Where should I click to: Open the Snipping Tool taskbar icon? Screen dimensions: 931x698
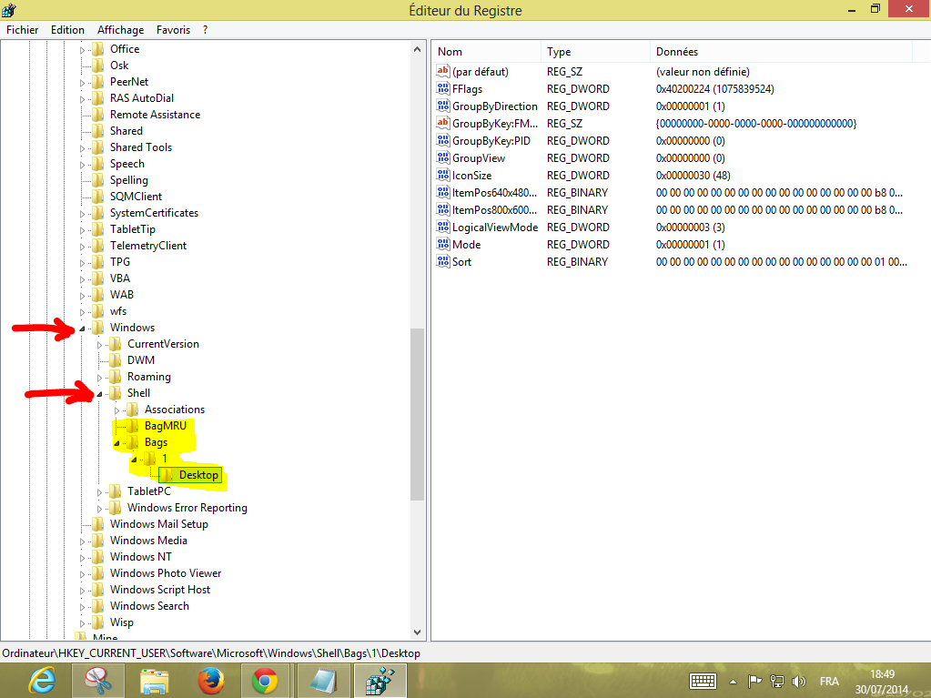[97, 680]
